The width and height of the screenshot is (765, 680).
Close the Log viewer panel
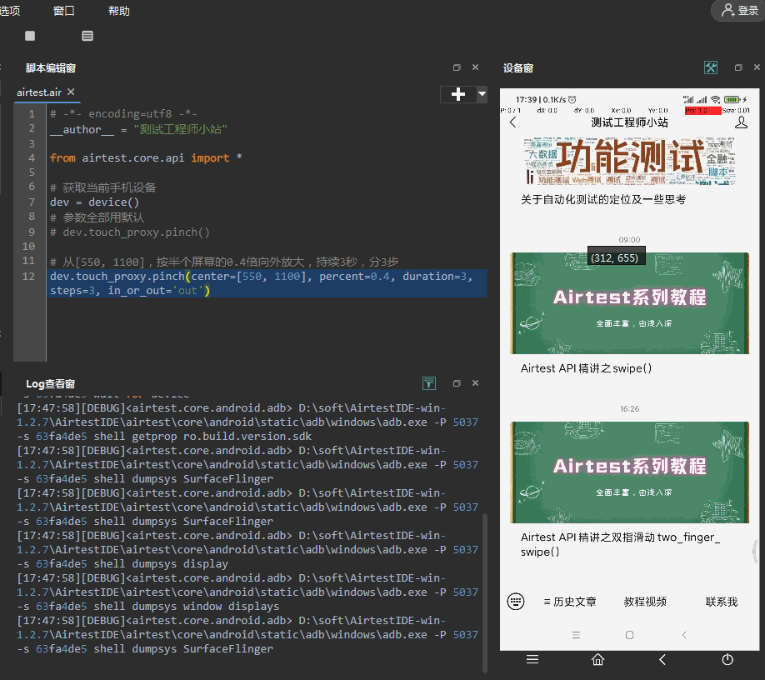pos(475,383)
